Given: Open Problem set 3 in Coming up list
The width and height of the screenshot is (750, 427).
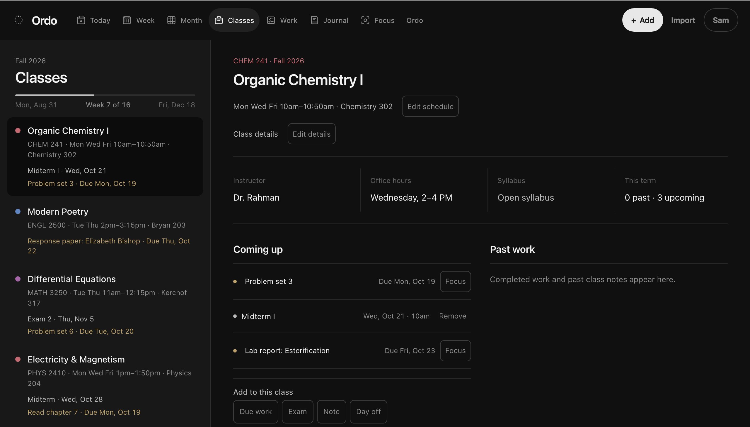Looking at the screenshot, I should 269,281.
